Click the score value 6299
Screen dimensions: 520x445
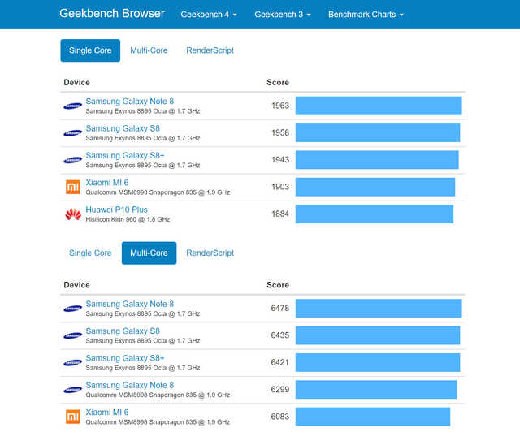pos(280,389)
